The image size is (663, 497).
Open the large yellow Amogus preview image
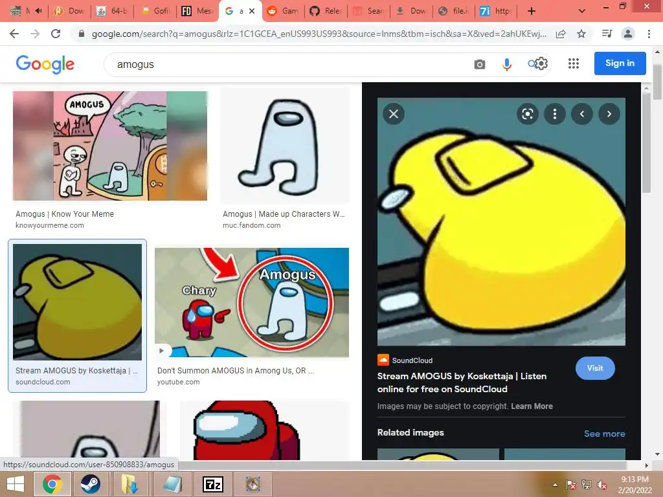501,222
